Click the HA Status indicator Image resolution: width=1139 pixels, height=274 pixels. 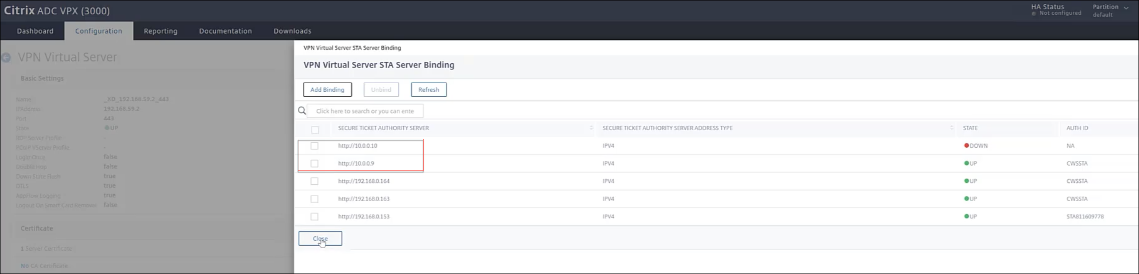(x=1056, y=10)
